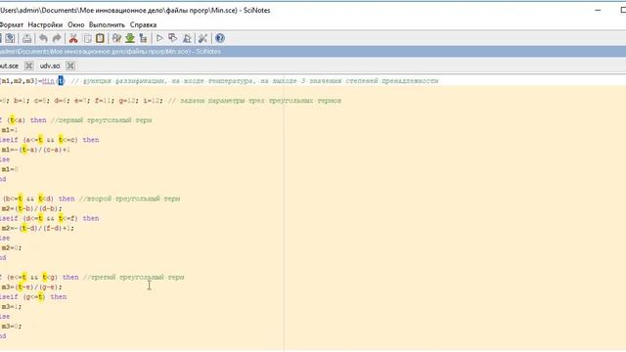Open the Справка menu
626x352 pixels.
143,24
